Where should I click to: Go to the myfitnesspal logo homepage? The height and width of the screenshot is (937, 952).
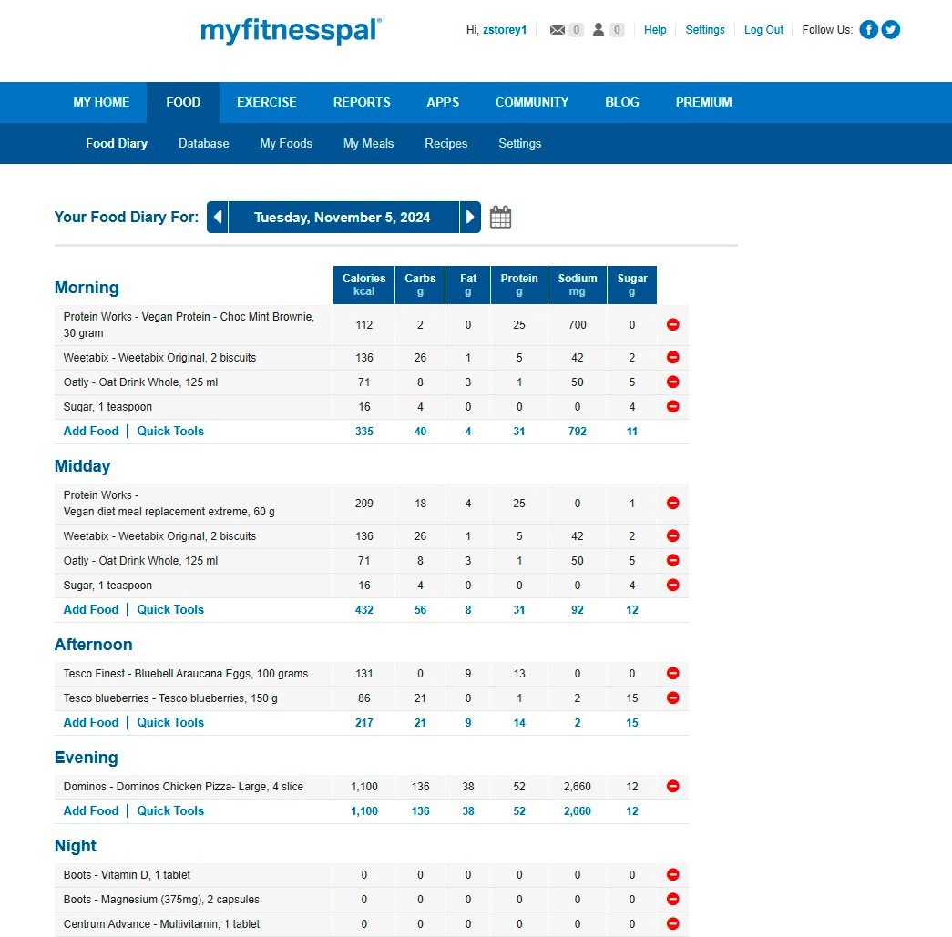pos(291,30)
